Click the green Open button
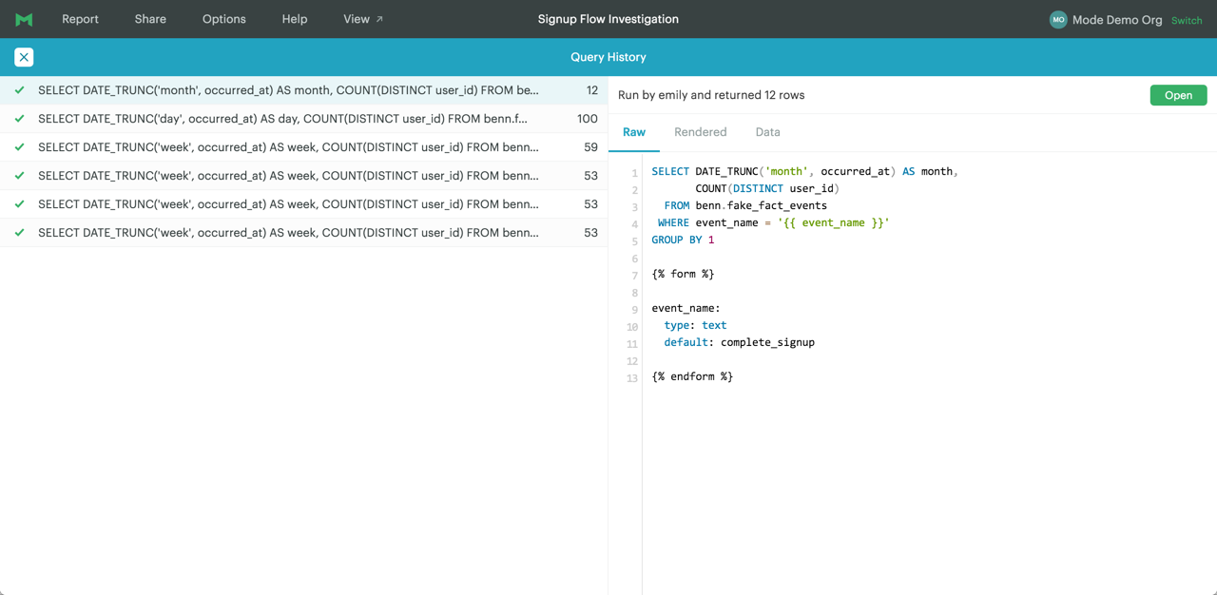 click(1178, 95)
